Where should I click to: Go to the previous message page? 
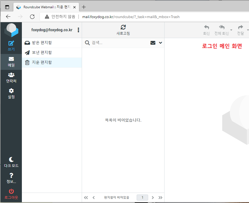point(94,198)
